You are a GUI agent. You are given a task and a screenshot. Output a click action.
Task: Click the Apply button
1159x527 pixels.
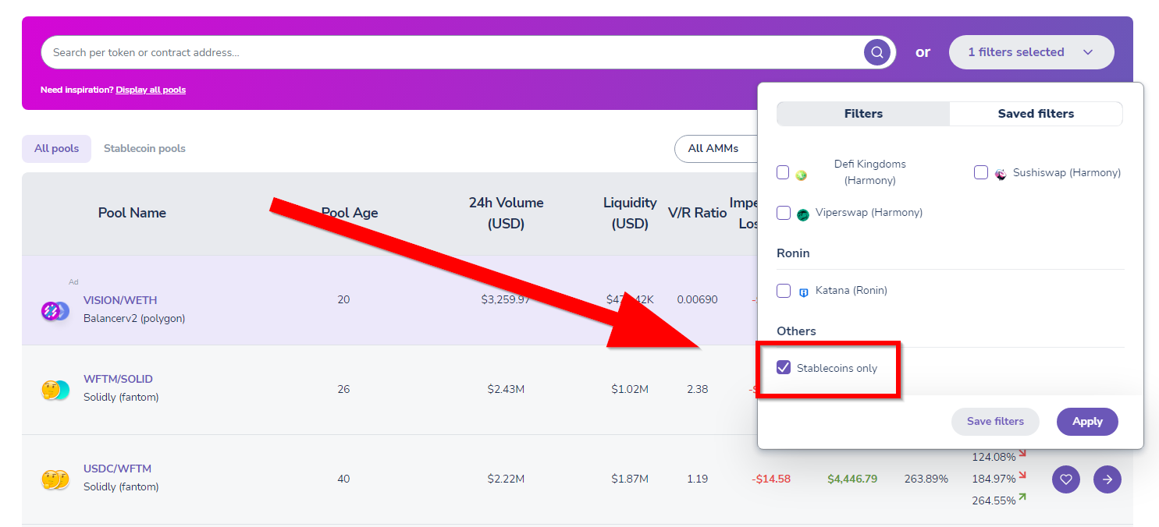[1087, 421]
